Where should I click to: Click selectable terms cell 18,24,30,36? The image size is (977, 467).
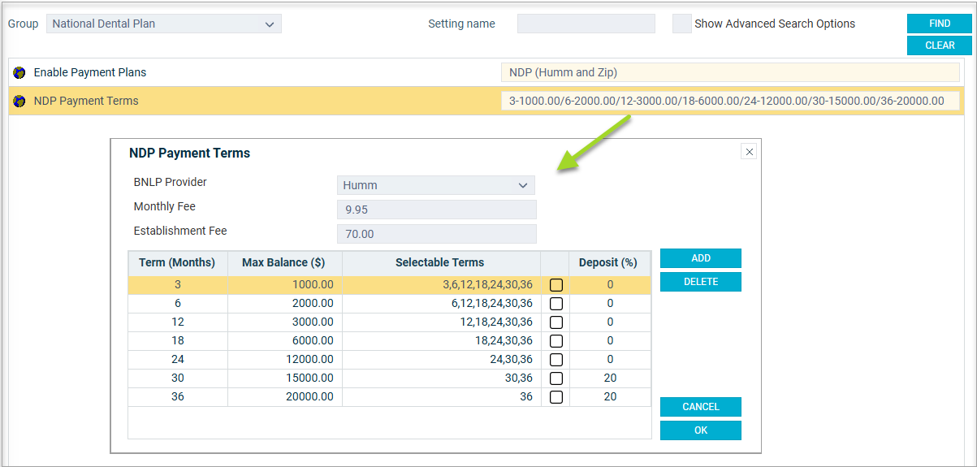(x=441, y=341)
